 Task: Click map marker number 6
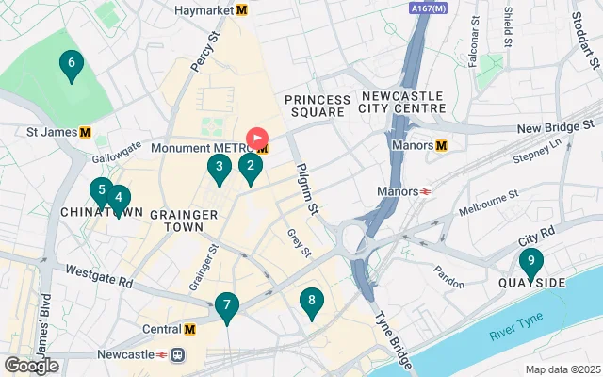point(72,66)
